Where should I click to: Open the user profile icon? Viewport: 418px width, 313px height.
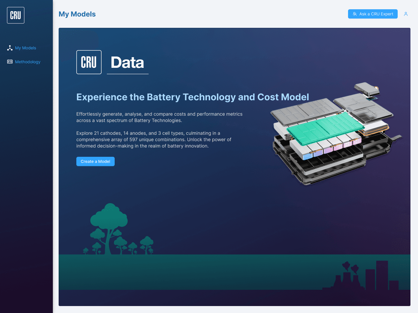tap(406, 14)
